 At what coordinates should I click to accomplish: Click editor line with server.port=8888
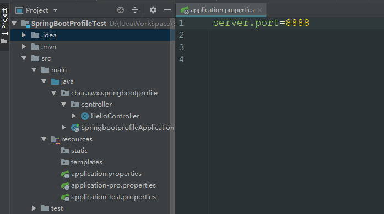pyautogui.click(x=261, y=23)
